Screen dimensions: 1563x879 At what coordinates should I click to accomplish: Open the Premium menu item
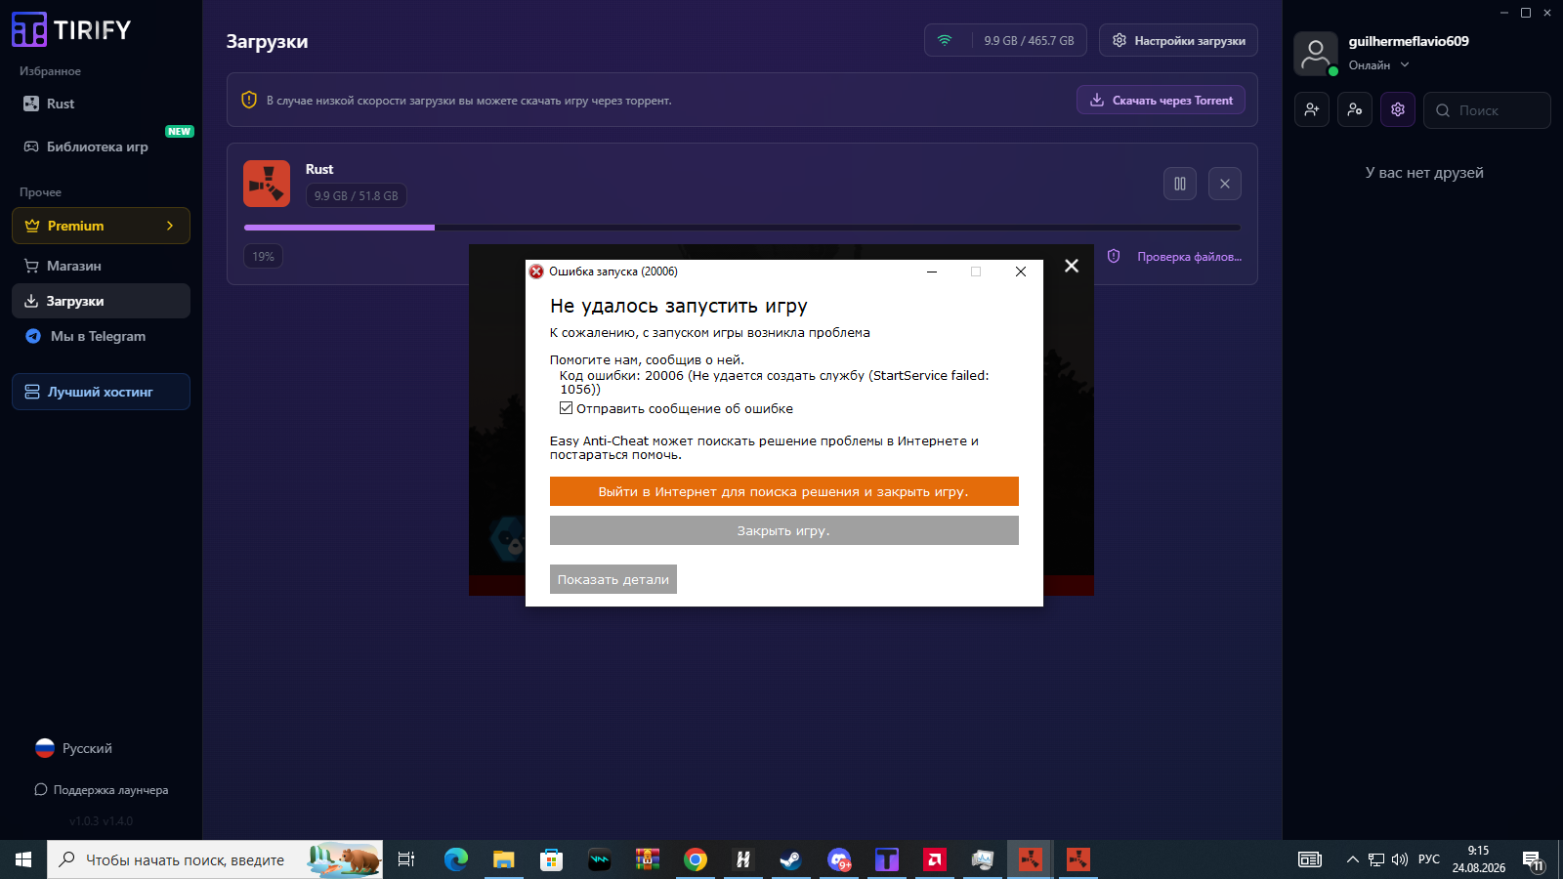click(101, 226)
